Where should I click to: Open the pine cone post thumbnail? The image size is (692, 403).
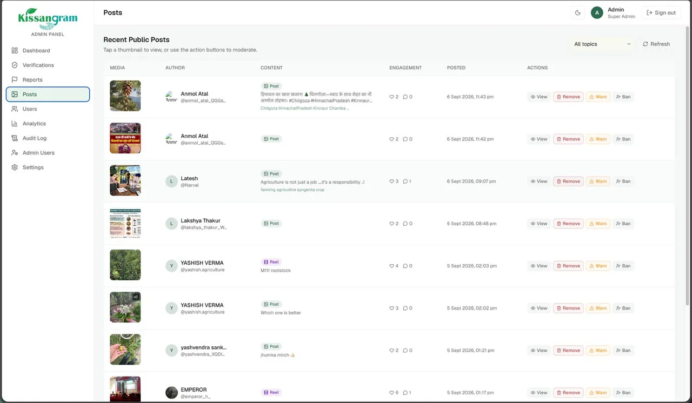pyautogui.click(x=125, y=96)
